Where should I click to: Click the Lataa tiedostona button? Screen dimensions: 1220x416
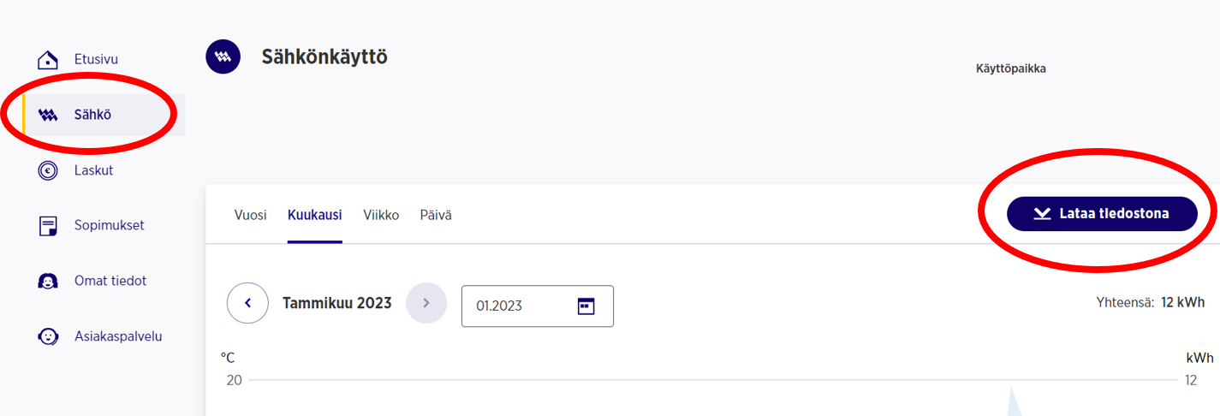pyautogui.click(x=1102, y=214)
